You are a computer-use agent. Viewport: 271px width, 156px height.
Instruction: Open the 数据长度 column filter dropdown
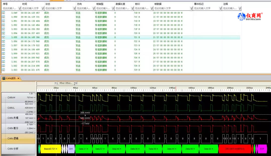132,9
